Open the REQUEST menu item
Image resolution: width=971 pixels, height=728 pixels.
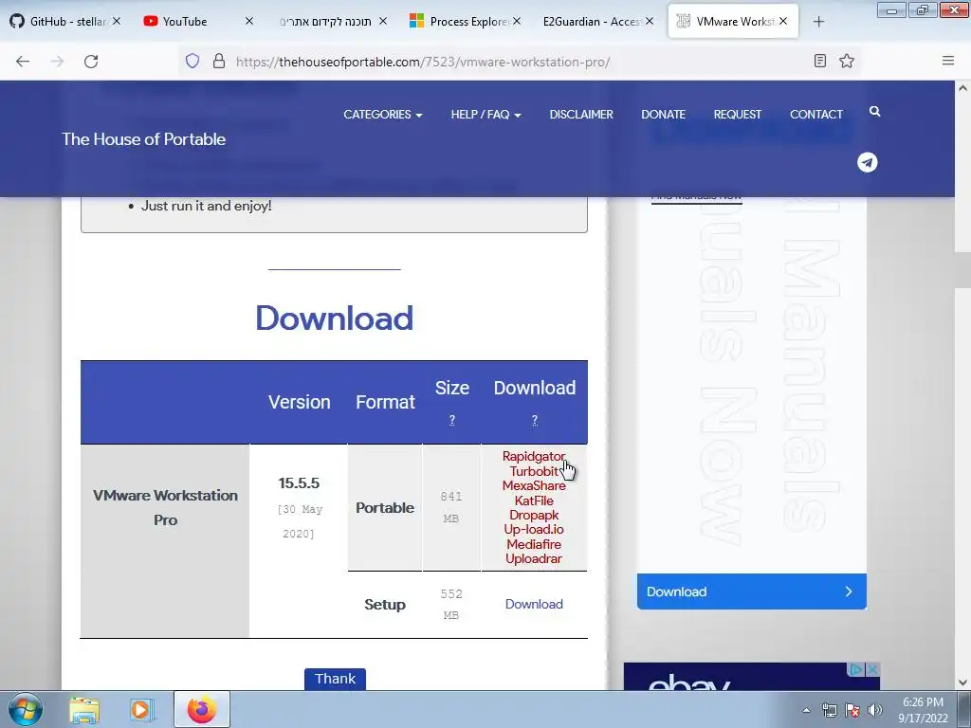pyautogui.click(x=738, y=115)
